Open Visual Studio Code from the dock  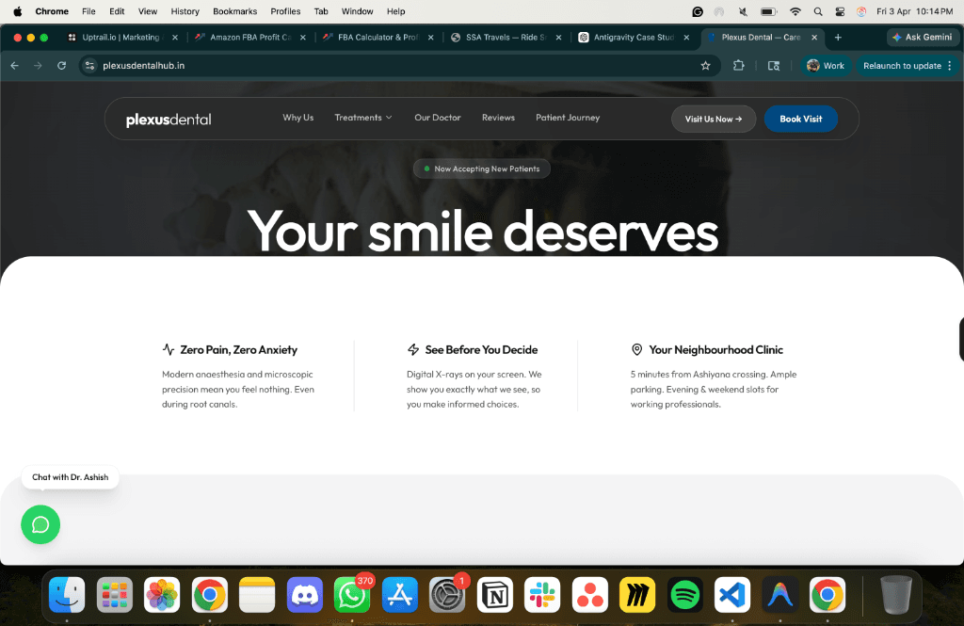click(x=731, y=595)
